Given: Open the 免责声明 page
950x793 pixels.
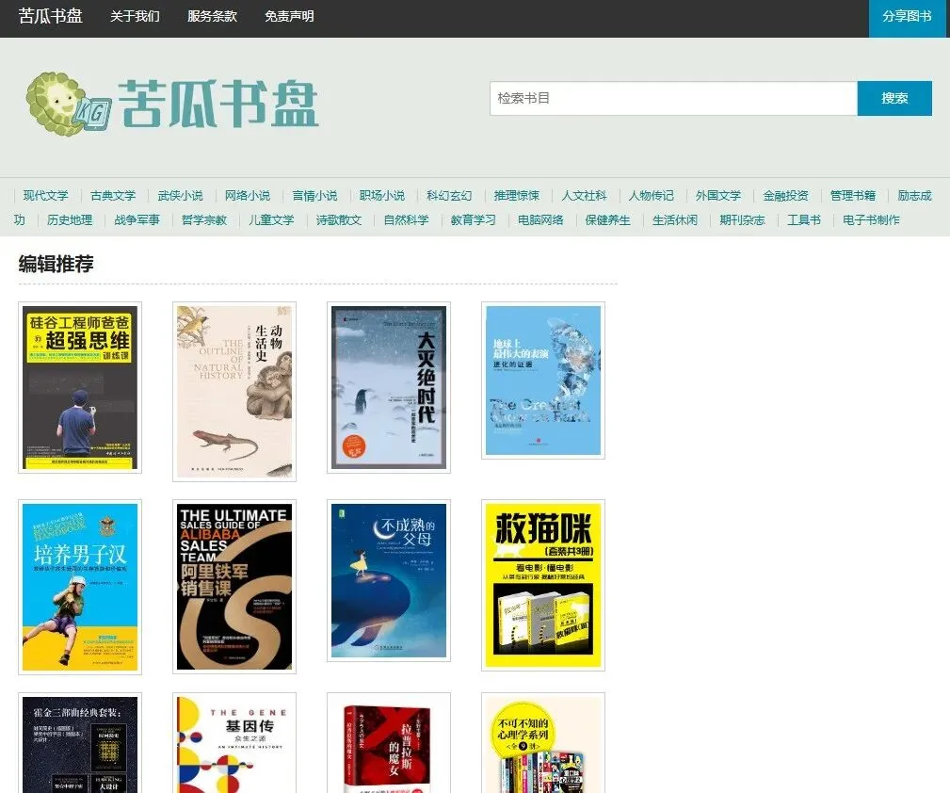Looking at the screenshot, I should coord(289,16).
